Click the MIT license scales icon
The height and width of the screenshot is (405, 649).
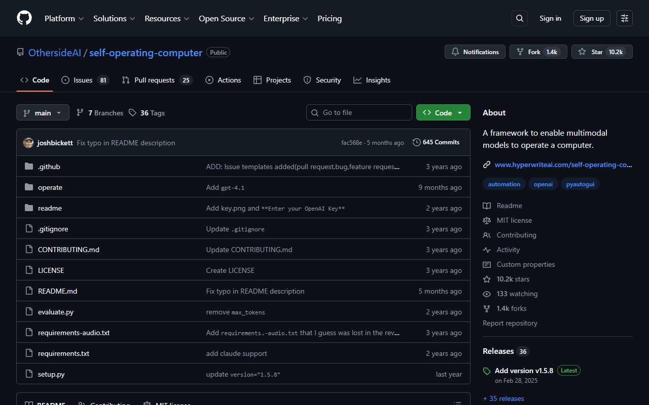click(x=487, y=220)
